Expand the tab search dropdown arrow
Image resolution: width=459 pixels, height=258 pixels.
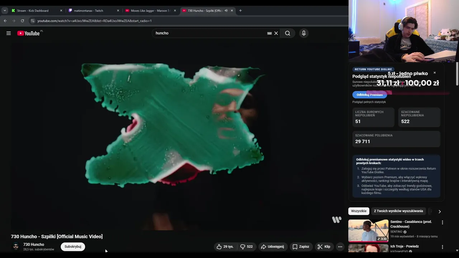pyautogui.click(x=5, y=11)
